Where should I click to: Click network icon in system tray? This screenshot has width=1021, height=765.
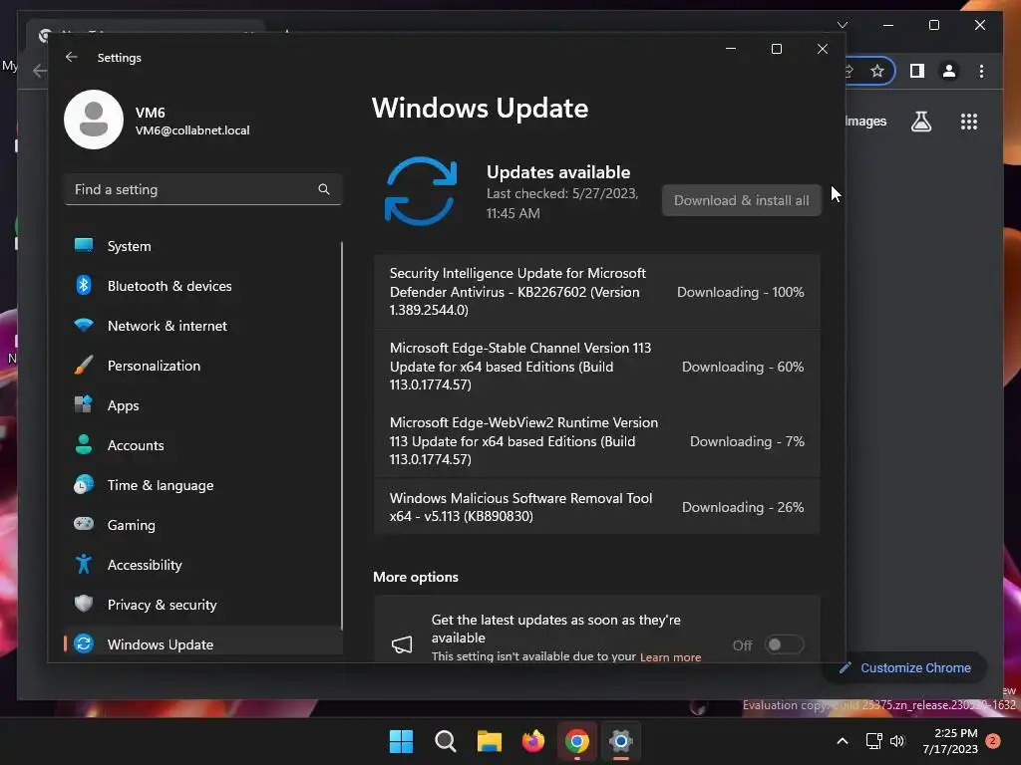(x=873, y=741)
